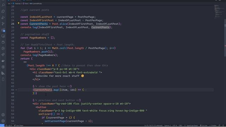Open the Run and Debug view
226x127 pixels.
click(x=3, y=18)
